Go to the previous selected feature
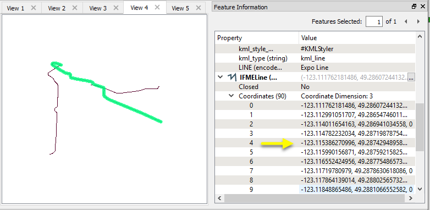430x210 pixels. click(x=406, y=21)
